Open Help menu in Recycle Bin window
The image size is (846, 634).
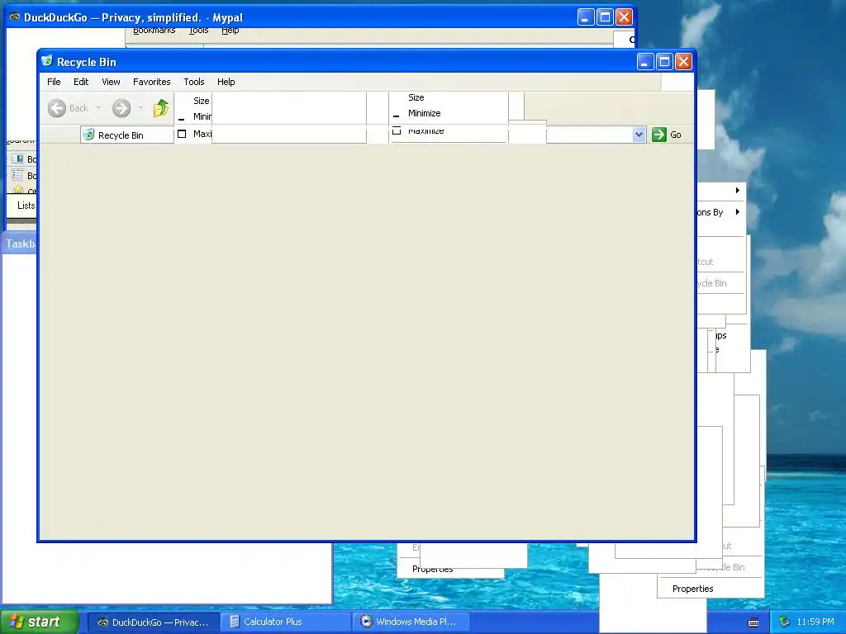coord(226,82)
